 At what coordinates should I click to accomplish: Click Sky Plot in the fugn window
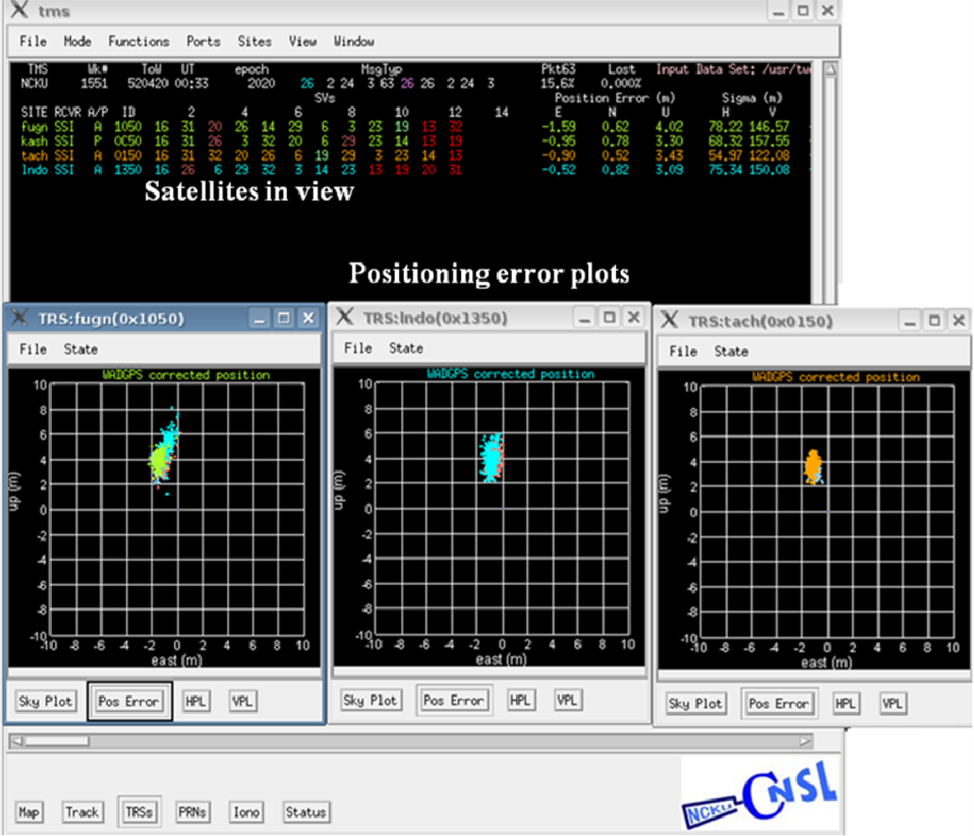pos(46,701)
